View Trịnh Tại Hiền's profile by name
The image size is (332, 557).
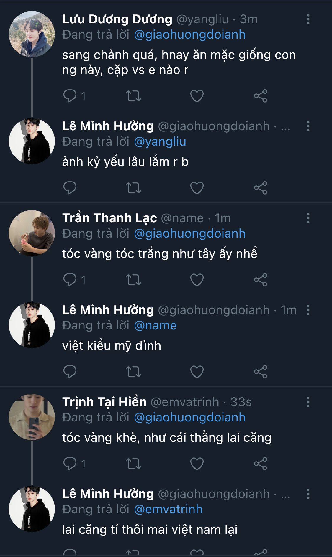click(104, 402)
